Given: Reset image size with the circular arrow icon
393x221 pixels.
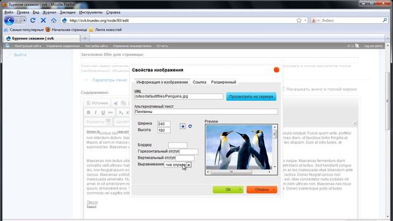Looking at the screenshot, I should (190, 126).
